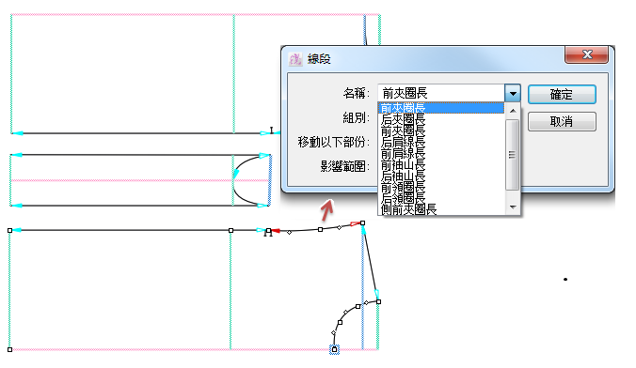Click the list scroll up arrow
Screen dimensions: 636x368
coord(513,111)
